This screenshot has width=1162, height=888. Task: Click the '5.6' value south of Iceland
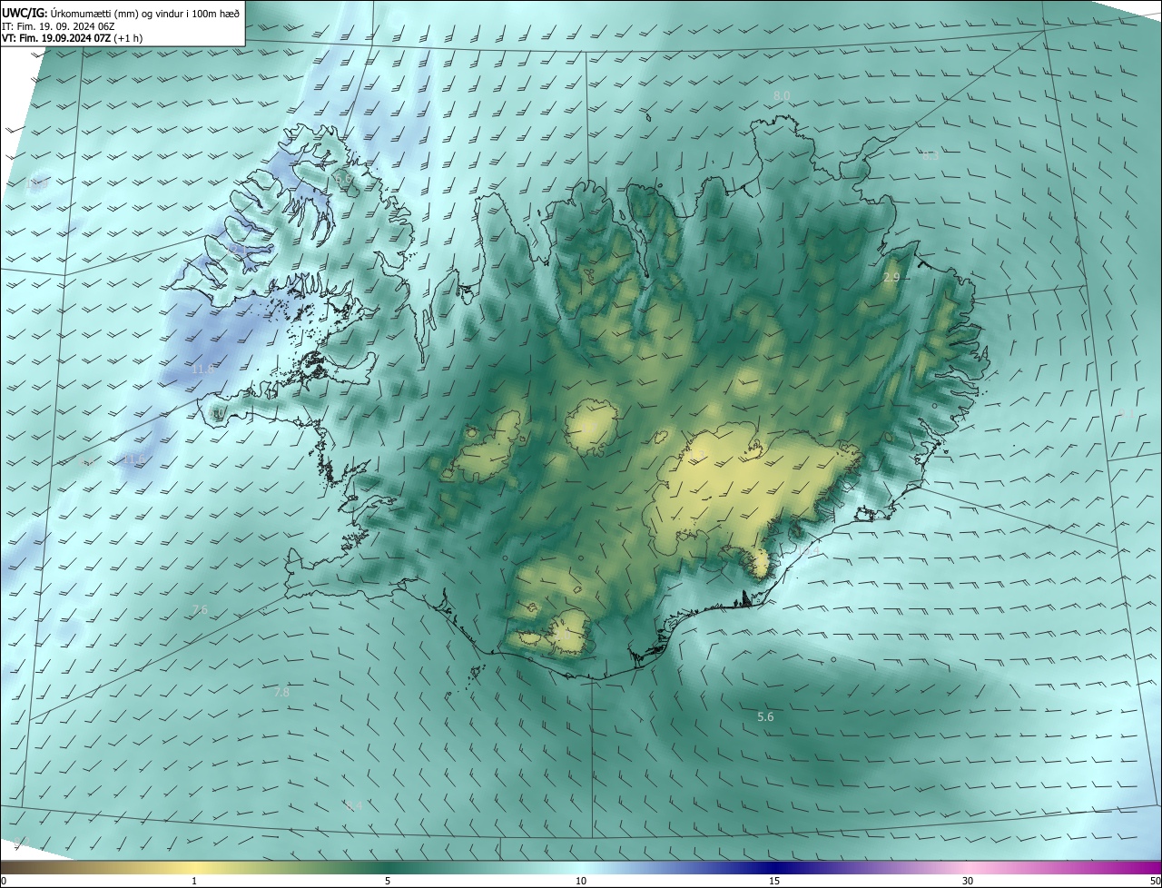(765, 717)
